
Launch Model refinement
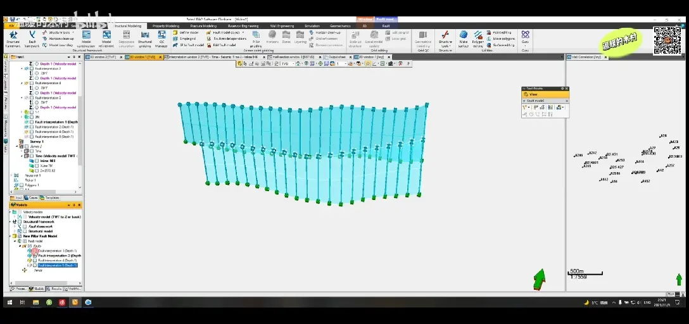(106, 39)
